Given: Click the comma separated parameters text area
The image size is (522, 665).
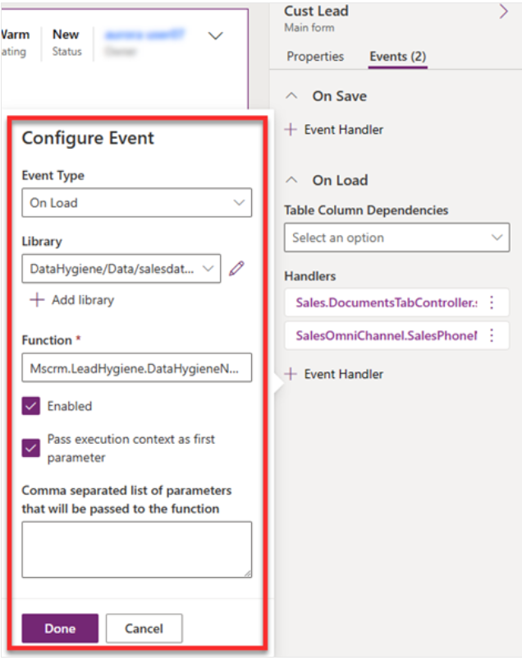Looking at the screenshot, I should coord(137,550).
